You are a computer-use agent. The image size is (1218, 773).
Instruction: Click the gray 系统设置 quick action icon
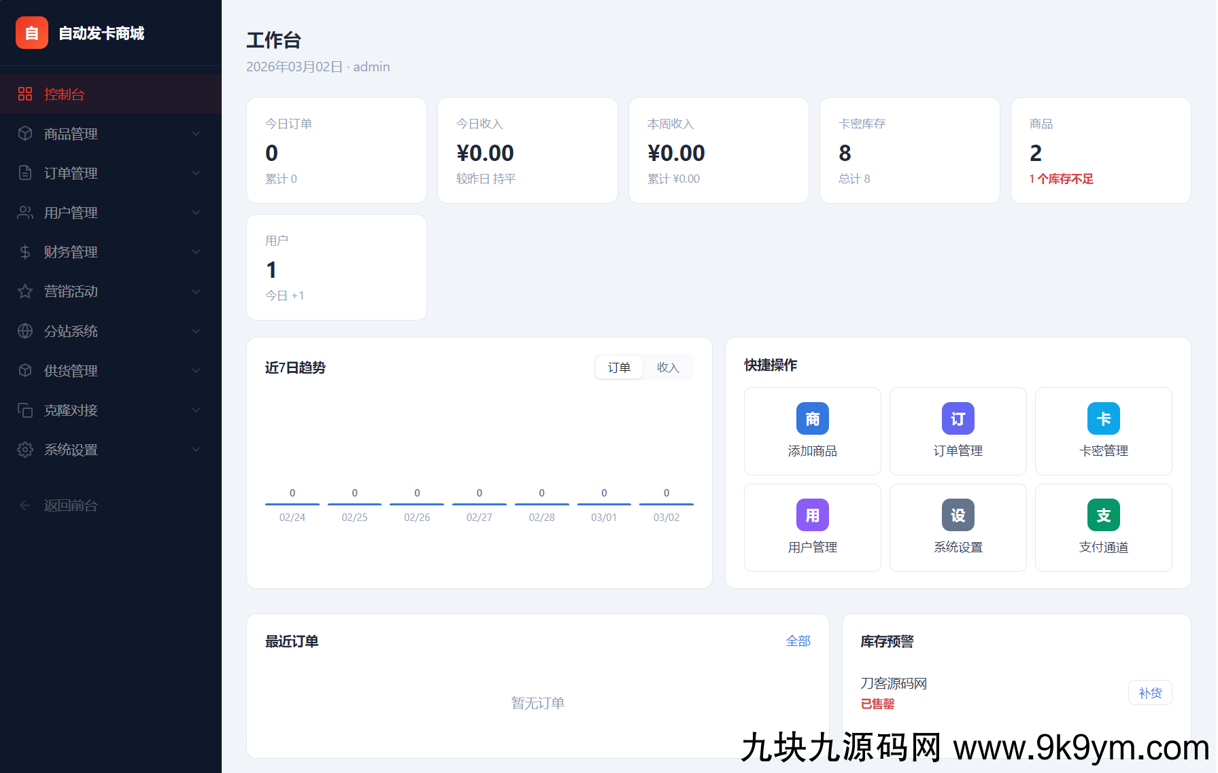point(958,515)
